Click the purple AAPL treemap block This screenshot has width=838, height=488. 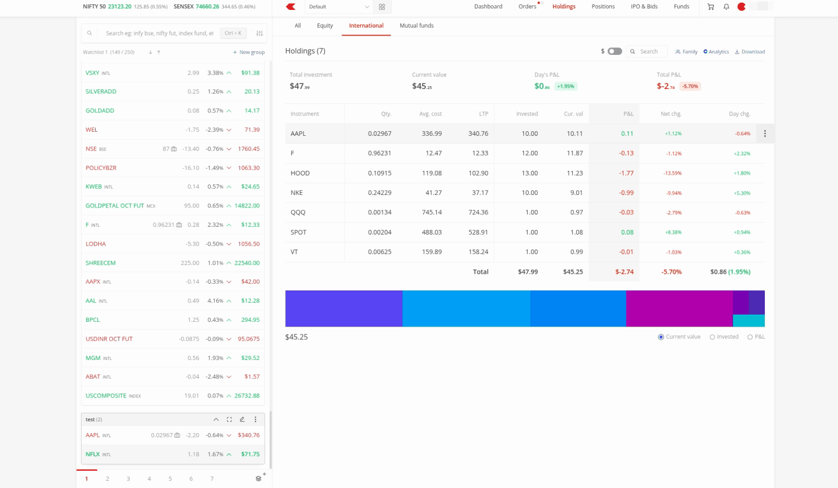coord(344,309)
